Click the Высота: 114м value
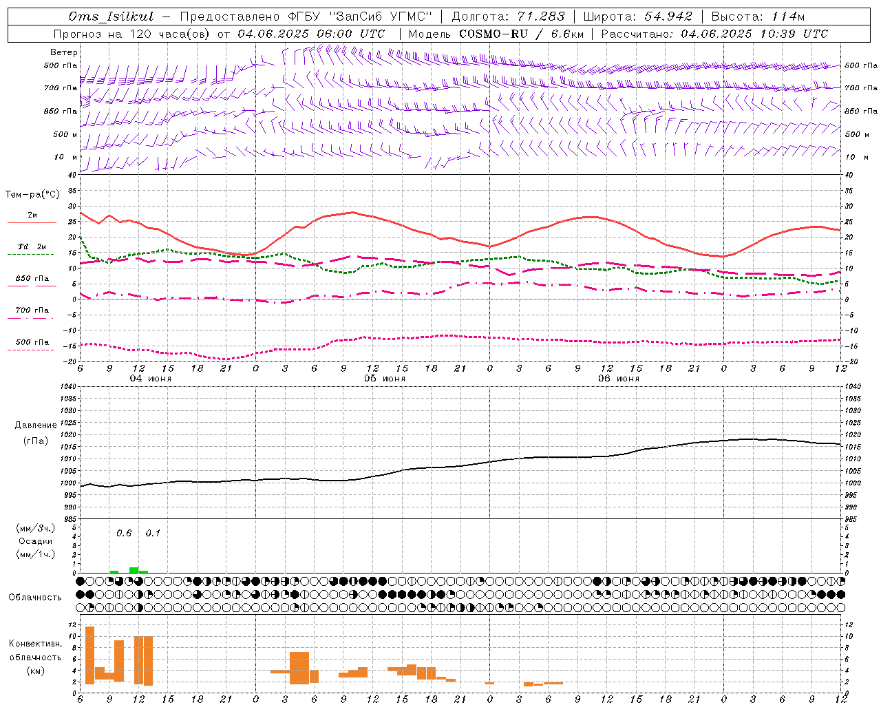Image resolution: width=881 pixels, height=705 pixels. pos(758,17)
